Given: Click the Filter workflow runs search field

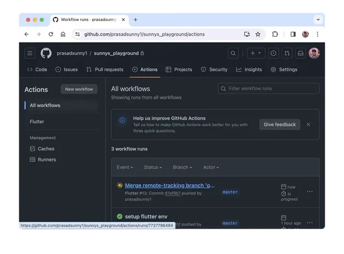Looking at the screenshot, I should point(269,88).
